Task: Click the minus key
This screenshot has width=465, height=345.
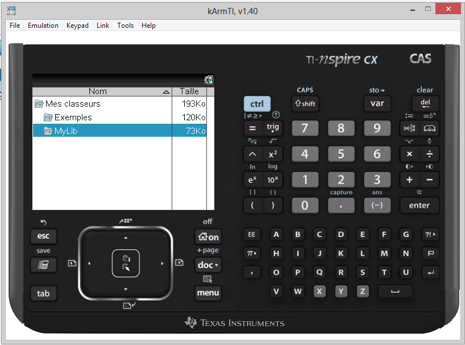Action: 429,180
